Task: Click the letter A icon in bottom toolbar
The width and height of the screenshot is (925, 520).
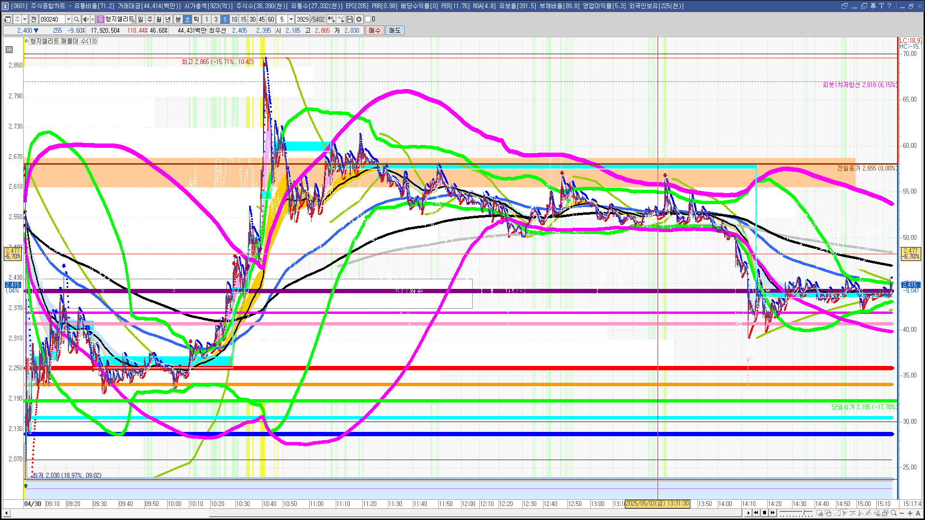Action: (x=918, y=513)
